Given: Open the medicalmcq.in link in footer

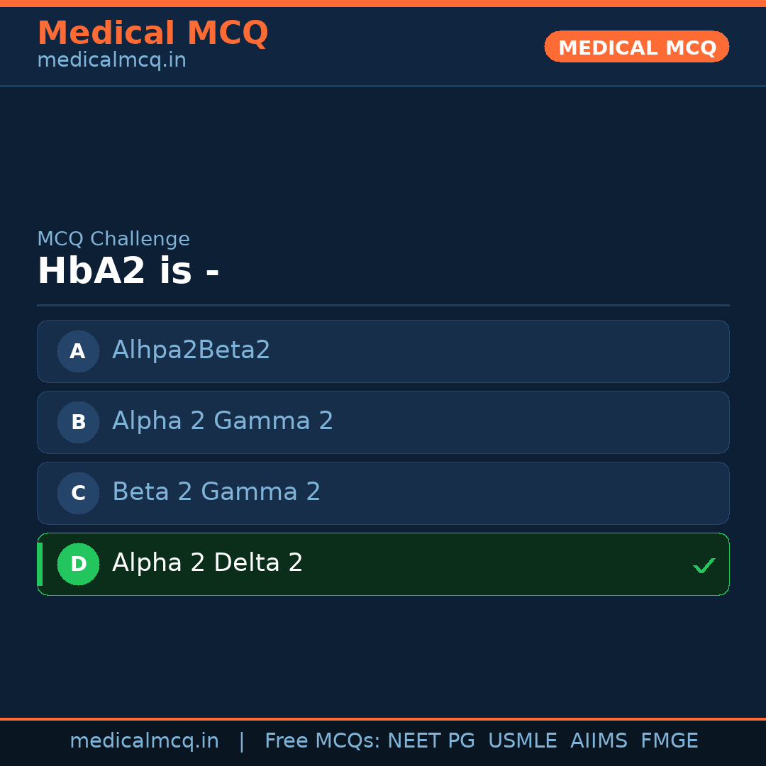Looking at the screenshot, I should (144, 741).
